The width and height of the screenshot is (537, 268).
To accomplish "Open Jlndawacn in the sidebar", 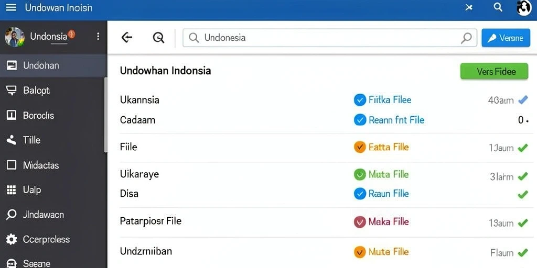I will point(54,215).
